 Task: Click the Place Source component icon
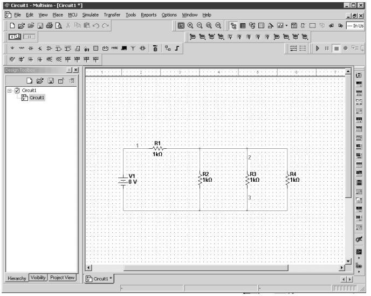12,48
